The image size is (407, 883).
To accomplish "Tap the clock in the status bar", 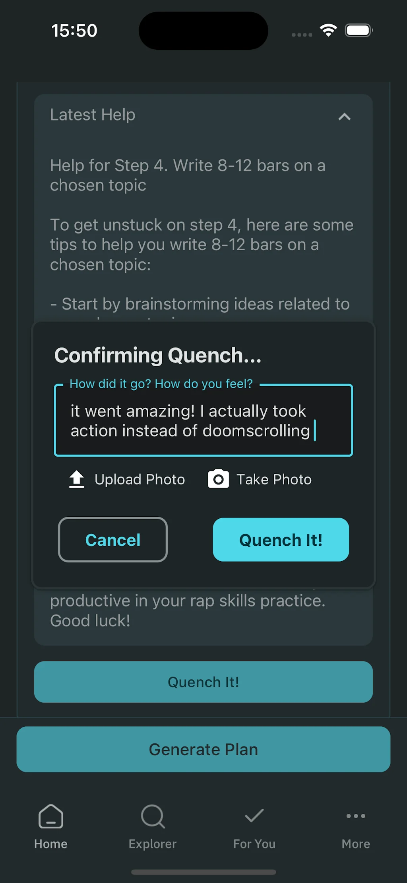I will pos(74,30).
